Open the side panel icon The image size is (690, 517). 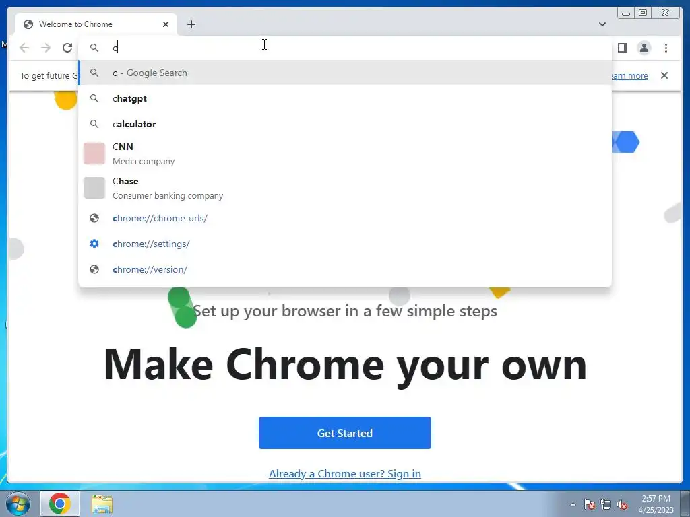coord(622,48)
